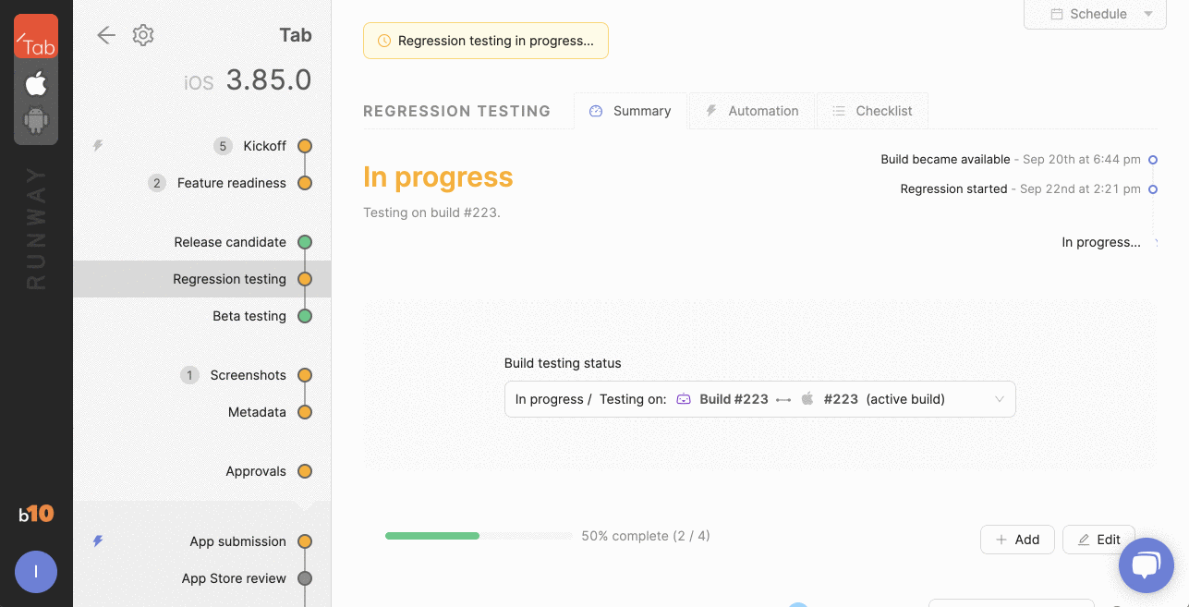
Task: Select the Android platform icon
Action: (36, 121)
